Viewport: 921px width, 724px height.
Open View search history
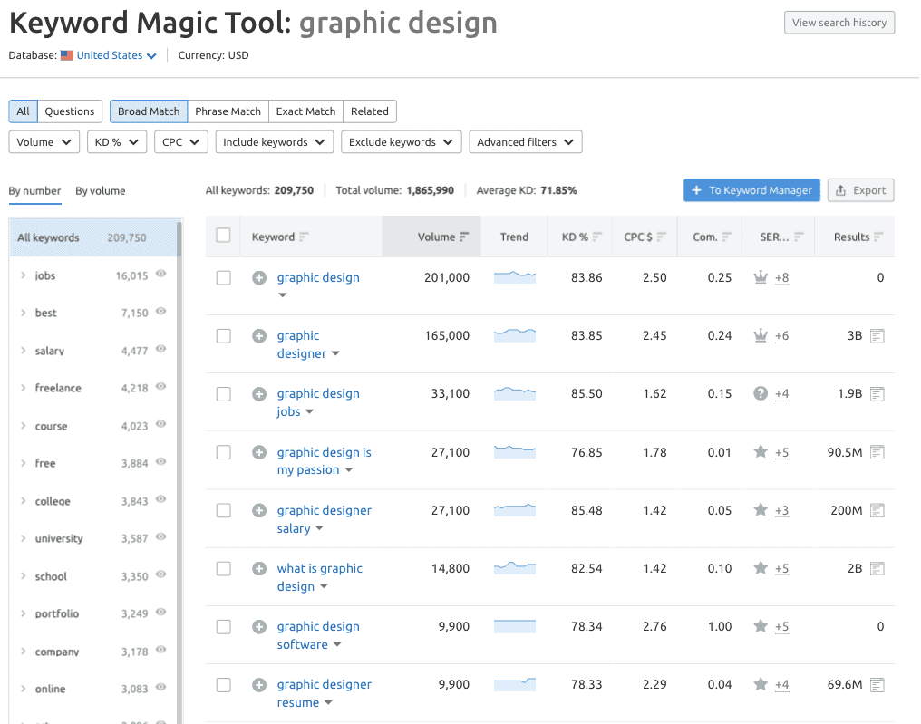coord(839,22)
